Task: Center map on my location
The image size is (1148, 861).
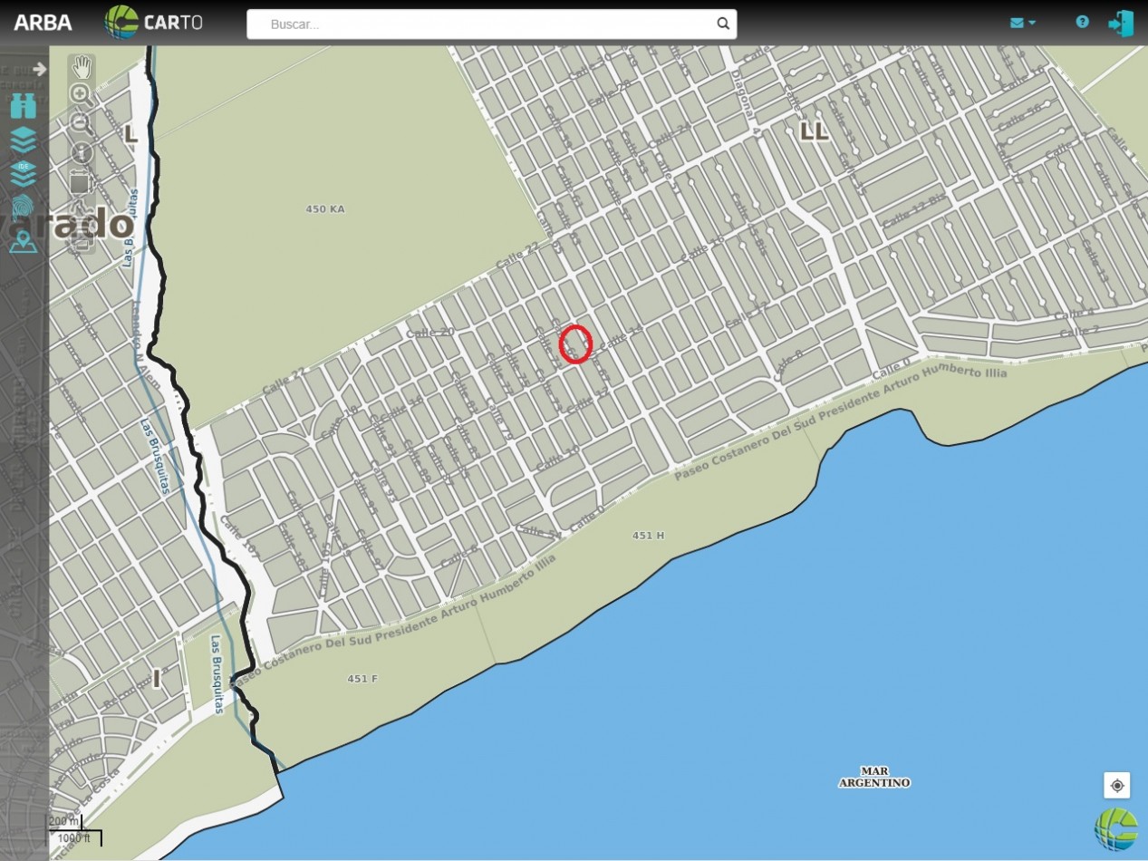Action: click(1116, 785)
